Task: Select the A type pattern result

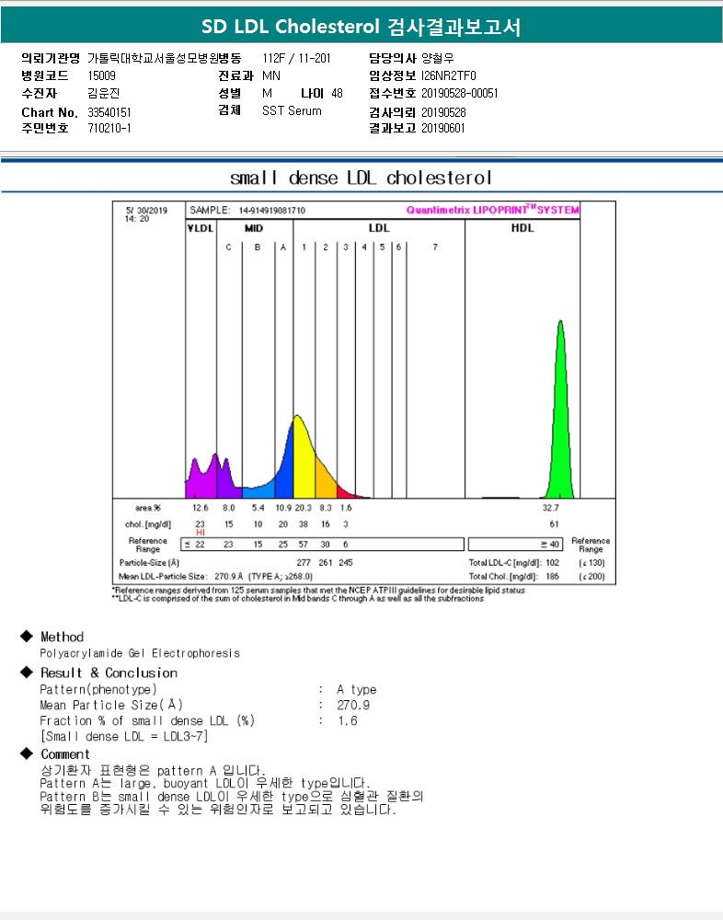Action: click(357, 689)
